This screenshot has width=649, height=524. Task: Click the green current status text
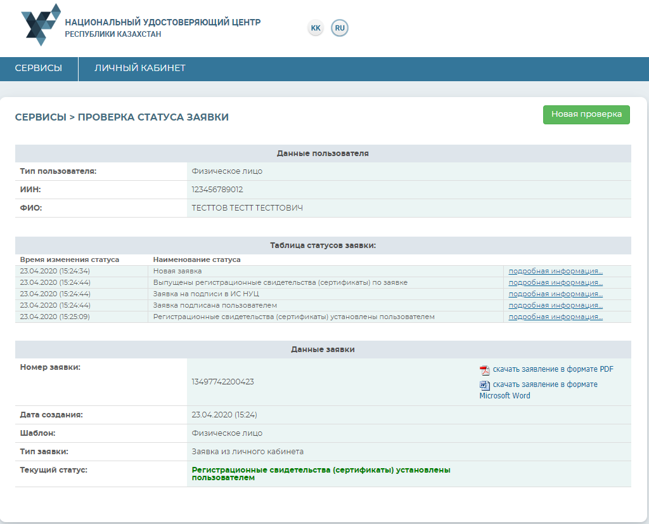coord(321,474)
